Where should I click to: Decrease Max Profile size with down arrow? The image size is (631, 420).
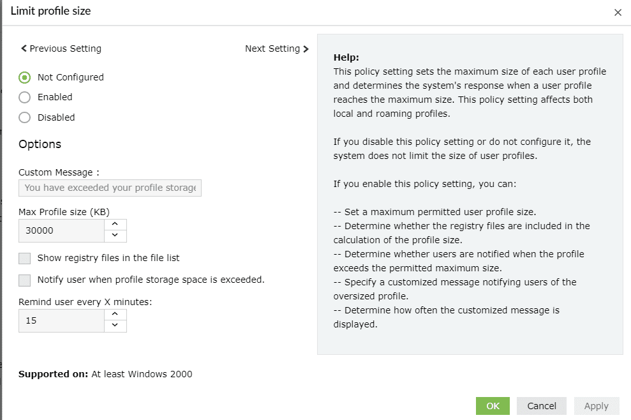[115, 236]
